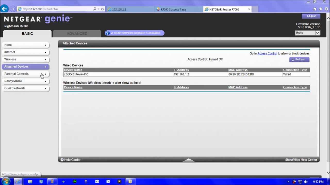
Task: Expand the Wireless menu arrow
Action: (x=45, y=60)
